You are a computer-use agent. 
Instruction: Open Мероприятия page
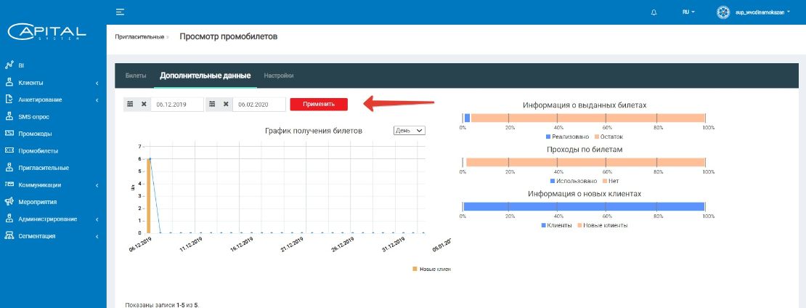[x=37, y=202]
